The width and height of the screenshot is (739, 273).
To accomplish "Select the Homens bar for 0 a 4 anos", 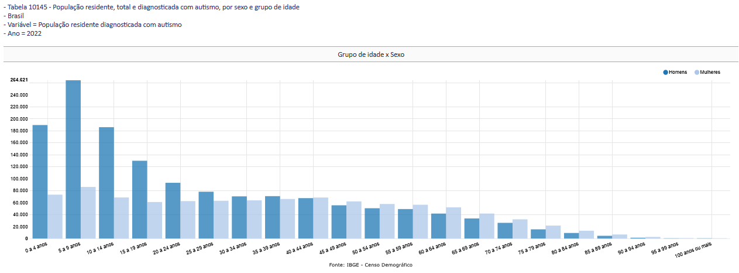I will pos(40,182).
